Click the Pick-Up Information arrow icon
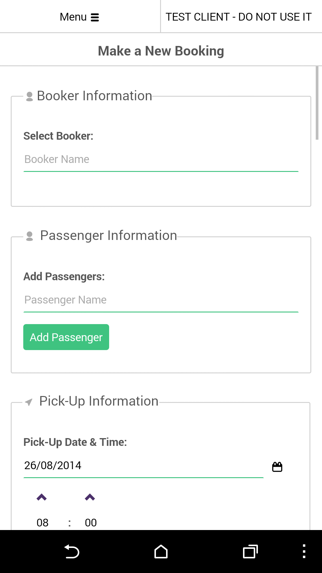The height and width of the screenshot is (573, 322). (29, 402)
